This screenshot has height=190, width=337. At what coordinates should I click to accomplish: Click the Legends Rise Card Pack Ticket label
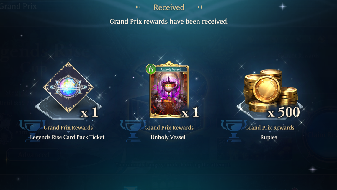67,137
